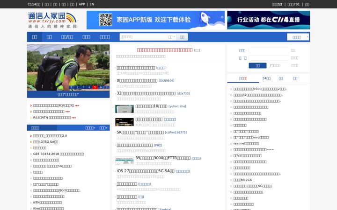The image size is (337, 210).
Task: Open the C114 live broadcast banner
Action: pyautogui.click(x=269, y=20)
